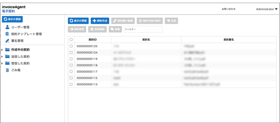Sort by the 契約名 column header
280x123 pixels.
pyautogui.click(x=146, y=40)
